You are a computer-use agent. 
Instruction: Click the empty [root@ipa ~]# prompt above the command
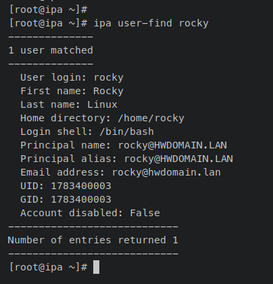click(48, 9)
